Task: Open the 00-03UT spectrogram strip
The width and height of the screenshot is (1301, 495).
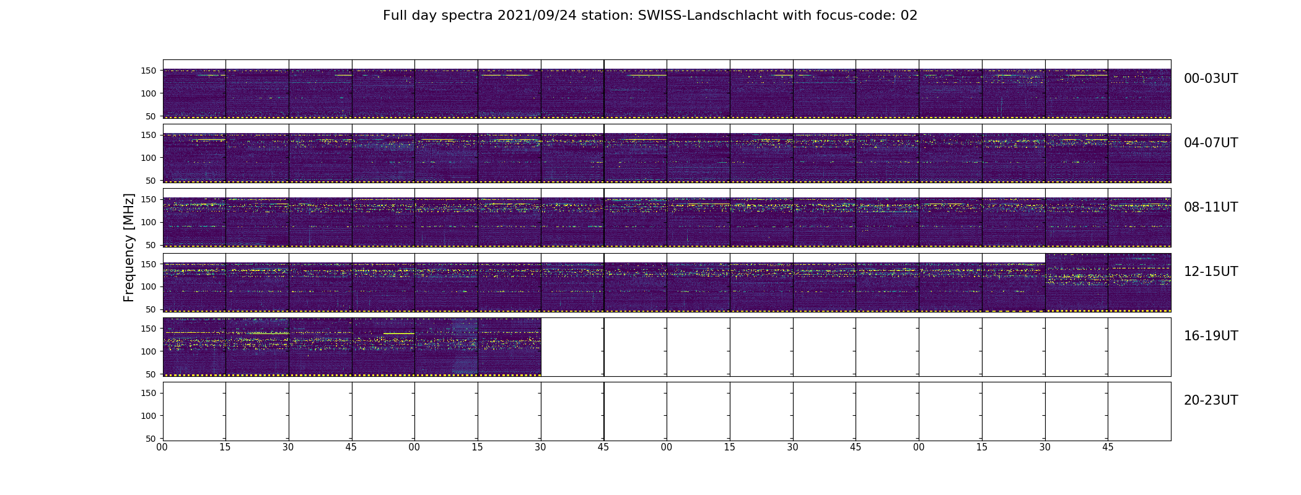Action: coord(667,89)
